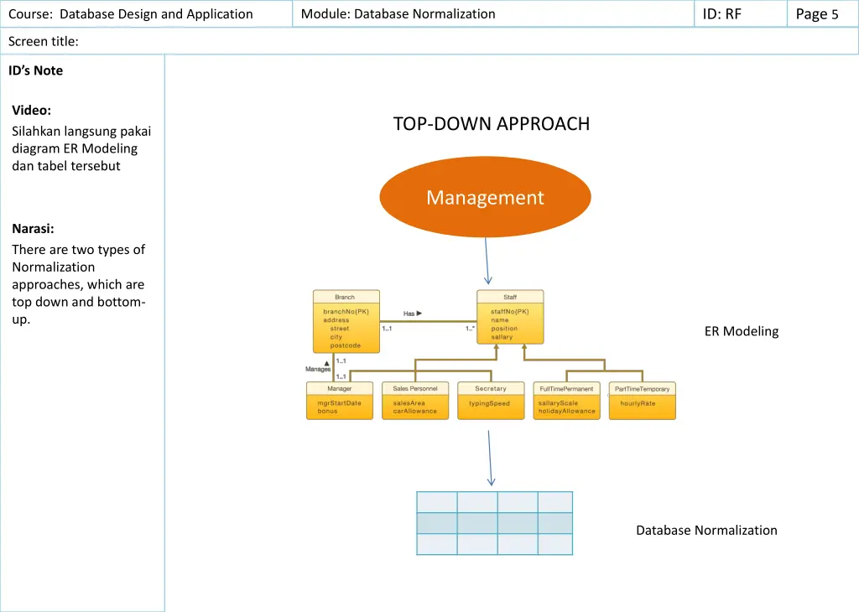Click the 'Screen title:' field
The height and width of the screenshot is (612, 859).
coord(429,41)
